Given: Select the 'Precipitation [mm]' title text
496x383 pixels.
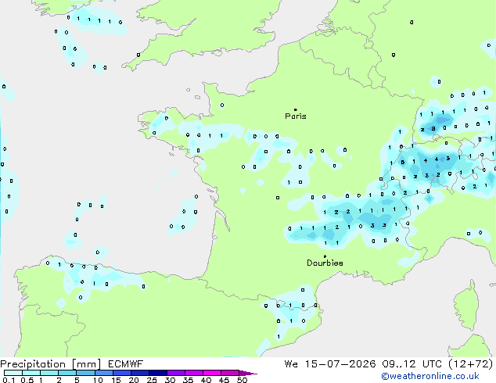Looking at the screenshot, I should pyautogui.click(x=51, y=364).
